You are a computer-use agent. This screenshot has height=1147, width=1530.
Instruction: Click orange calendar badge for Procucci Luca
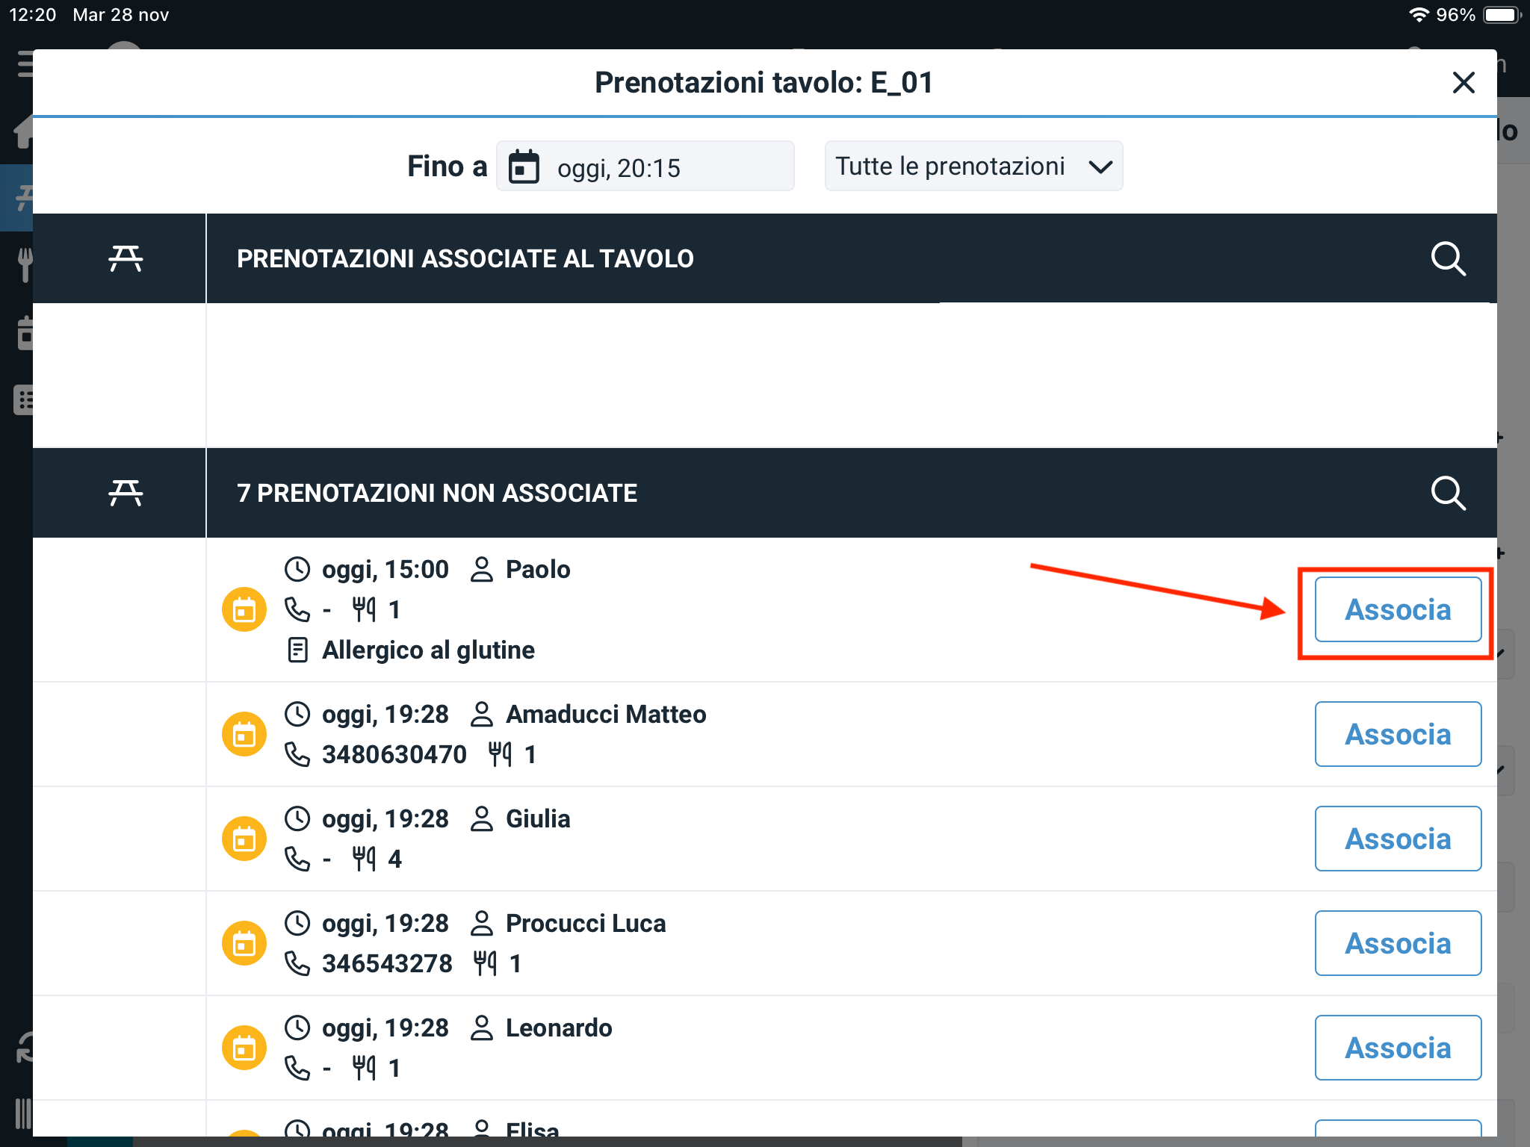click(x=244, y=945)
